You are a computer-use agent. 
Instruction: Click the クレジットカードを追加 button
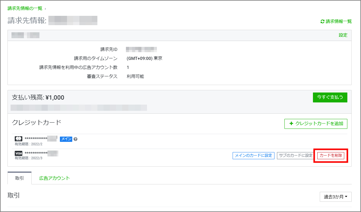pyautogui.click(x=316, y=124)
